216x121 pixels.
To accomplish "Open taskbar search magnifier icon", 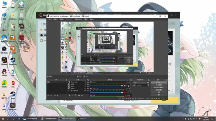I will tap(8, 119).
